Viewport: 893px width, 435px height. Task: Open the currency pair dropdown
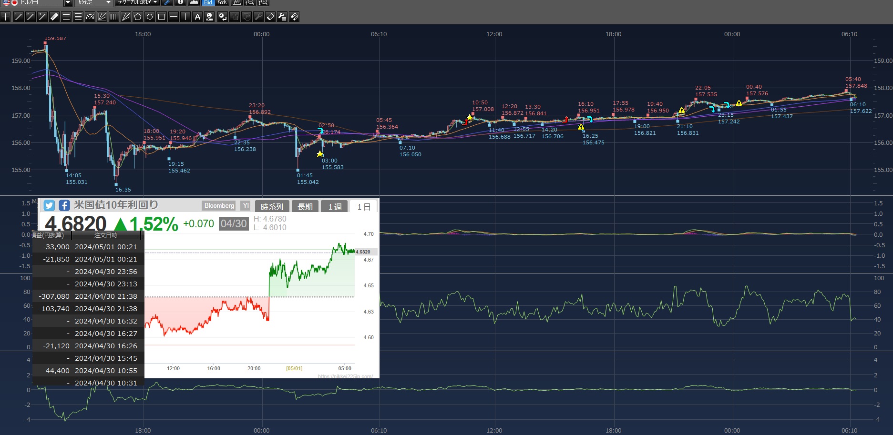pos(67,2)
